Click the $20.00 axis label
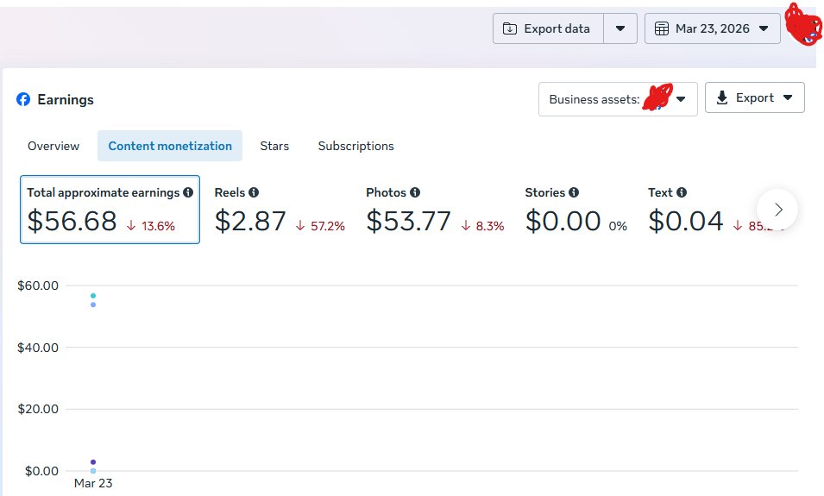 click(38, 409)
